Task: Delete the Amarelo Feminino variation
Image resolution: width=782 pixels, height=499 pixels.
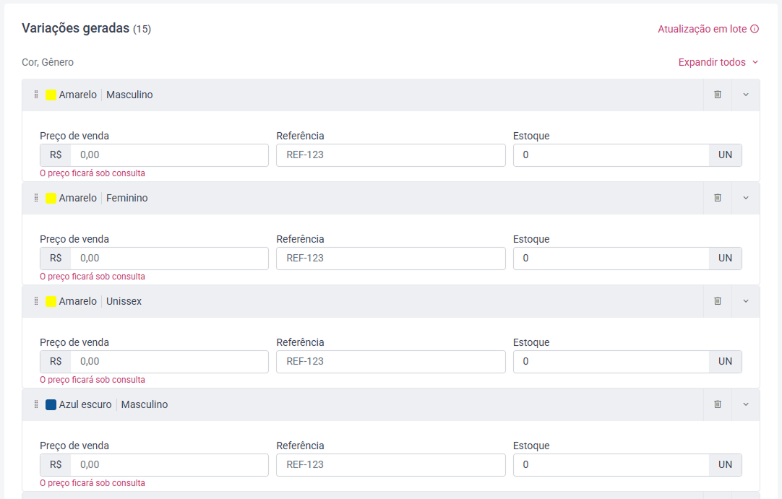Action: pos(717,198)
